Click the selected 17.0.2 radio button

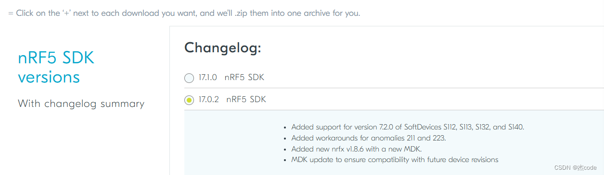pyautogui.click(x=189, y=100)
